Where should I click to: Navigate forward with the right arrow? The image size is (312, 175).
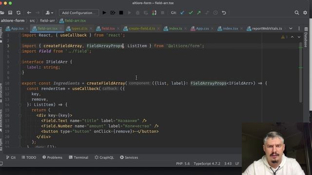[38, 13]
